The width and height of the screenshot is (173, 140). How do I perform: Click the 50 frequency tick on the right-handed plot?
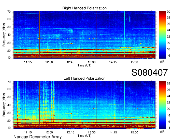pos(9,27)
